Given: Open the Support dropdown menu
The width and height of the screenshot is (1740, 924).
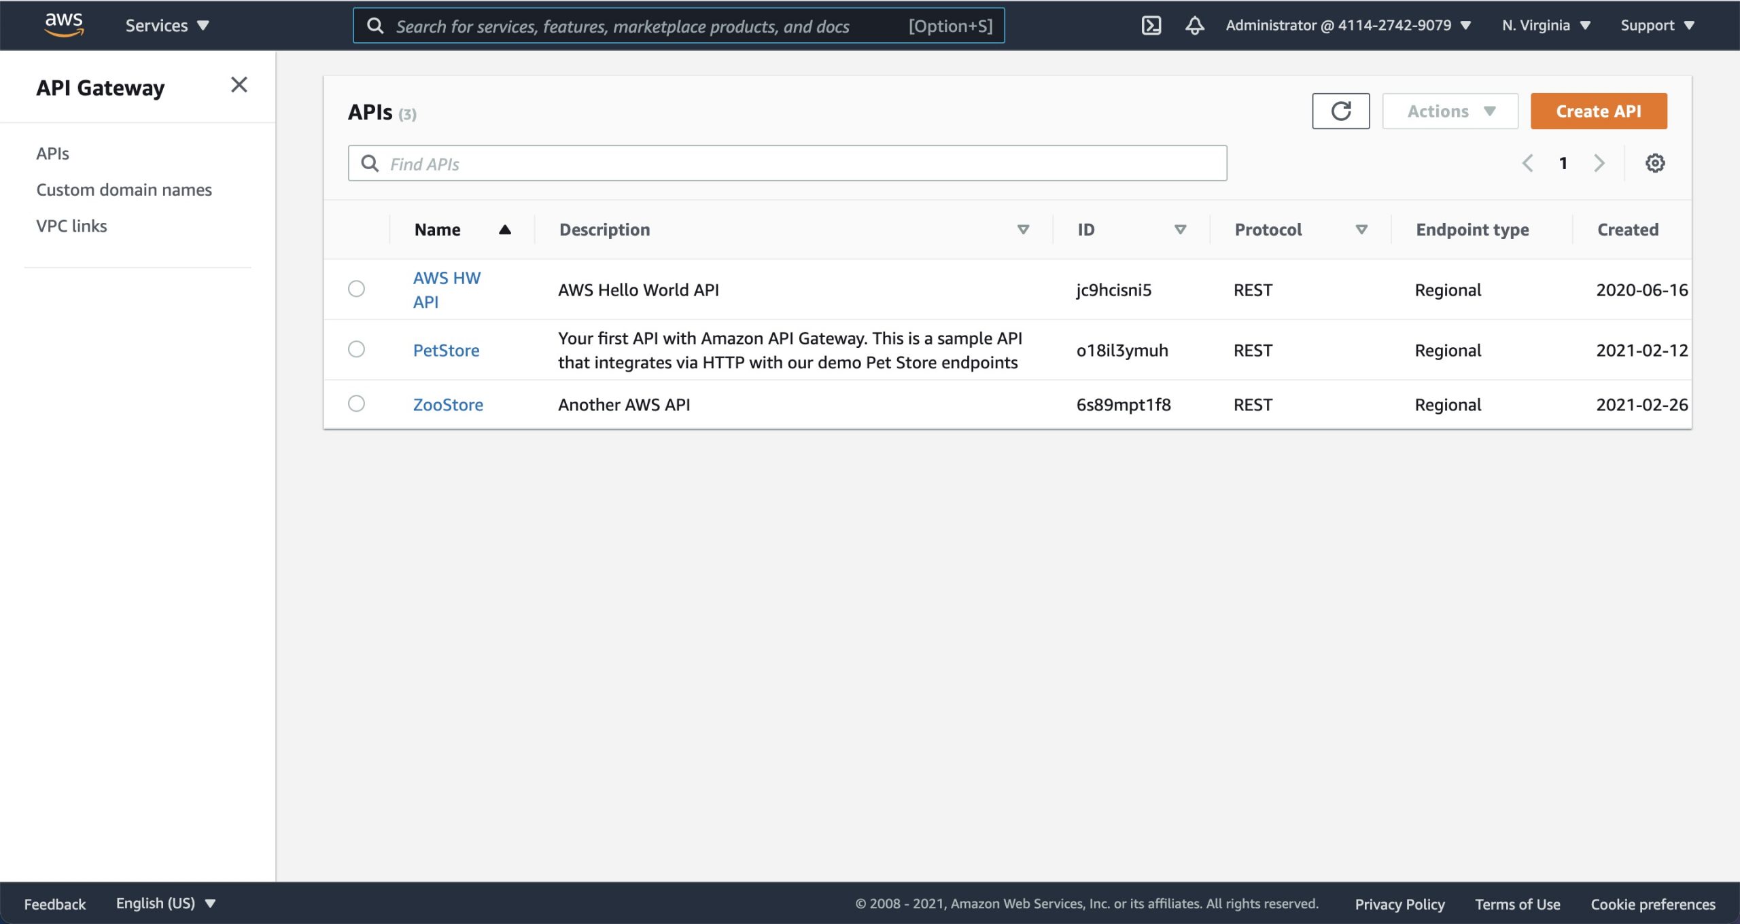Looking at the screenshot, I should 1657,25.
